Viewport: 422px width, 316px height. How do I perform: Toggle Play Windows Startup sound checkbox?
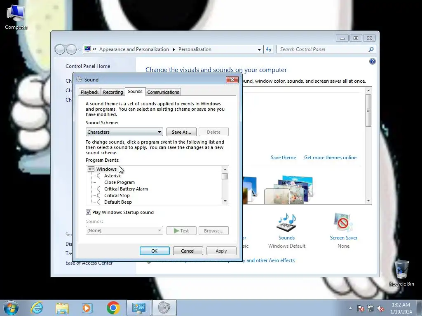(x=88, y=212)
